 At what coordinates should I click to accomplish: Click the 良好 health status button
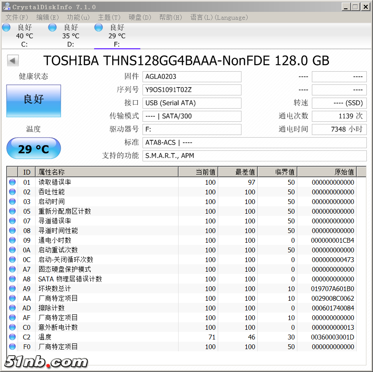point(33,101)
